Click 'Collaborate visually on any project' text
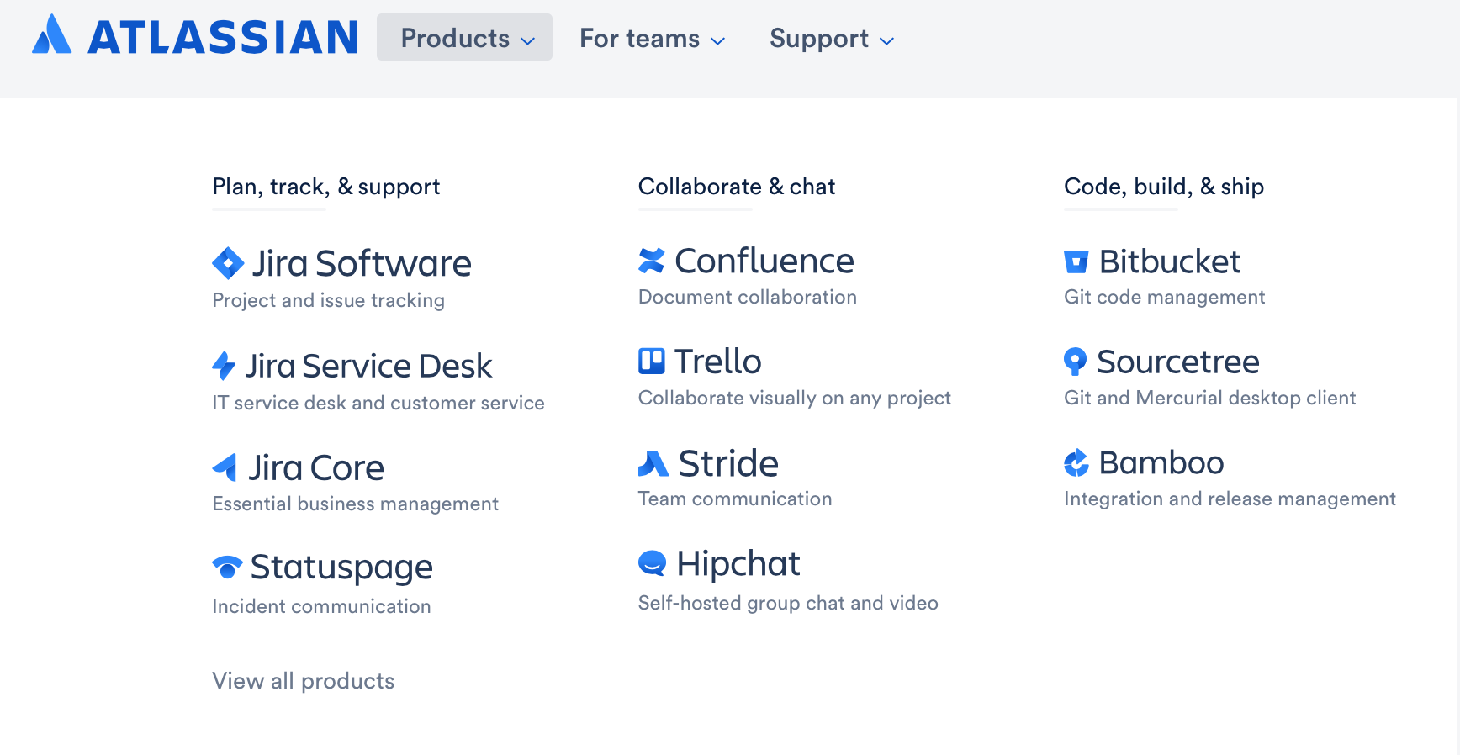1460x755 pixels. coord(795,398)
